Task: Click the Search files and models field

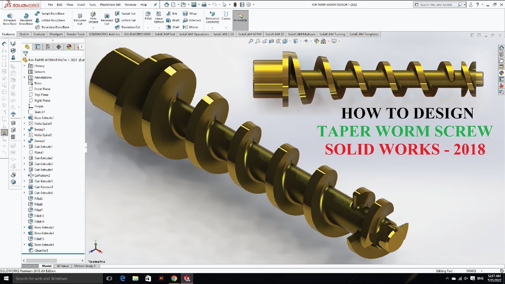Action: (x=439, y=5)
